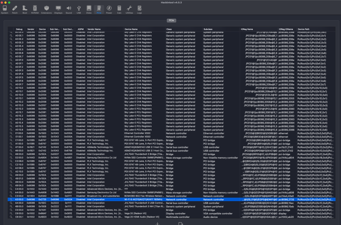Open the Calc toolbar section
This screenshot has height=225, width=341.
(119, 10)
